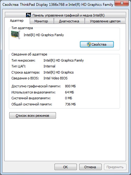
Task: Click the Intel panel tab icon
Action: point(28,15)
